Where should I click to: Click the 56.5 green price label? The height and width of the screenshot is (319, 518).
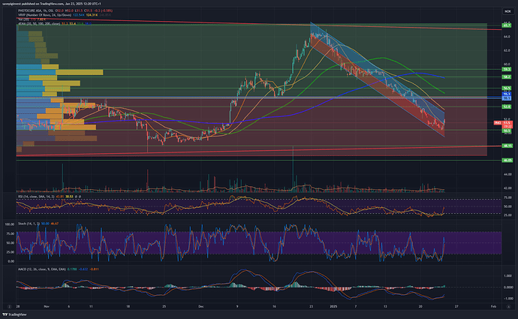click(507, 88)
